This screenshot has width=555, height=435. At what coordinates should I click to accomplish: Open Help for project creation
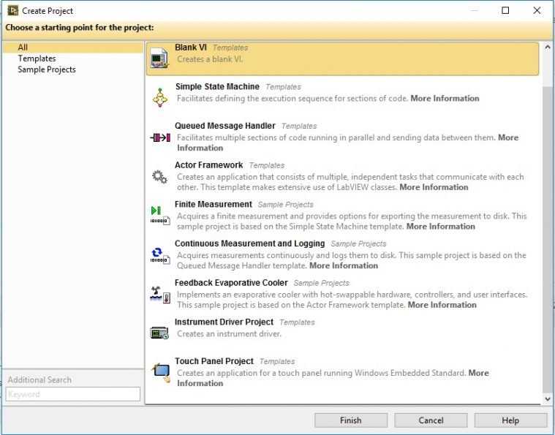[510, 420]
